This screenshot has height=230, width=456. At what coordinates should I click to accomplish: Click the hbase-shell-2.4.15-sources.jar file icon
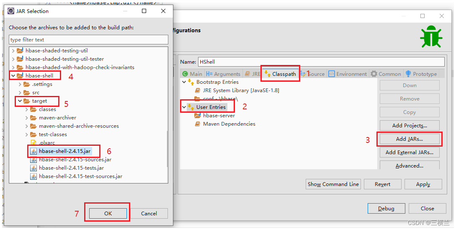(x=34, y=160)
